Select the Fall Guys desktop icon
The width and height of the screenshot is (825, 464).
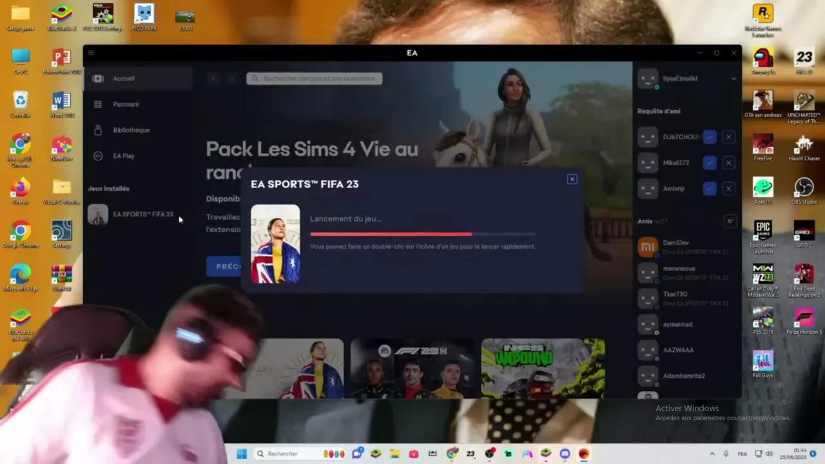763,365
